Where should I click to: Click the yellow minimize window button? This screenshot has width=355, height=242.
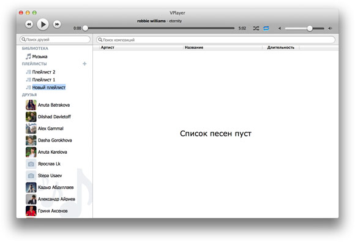click(28, 13)
